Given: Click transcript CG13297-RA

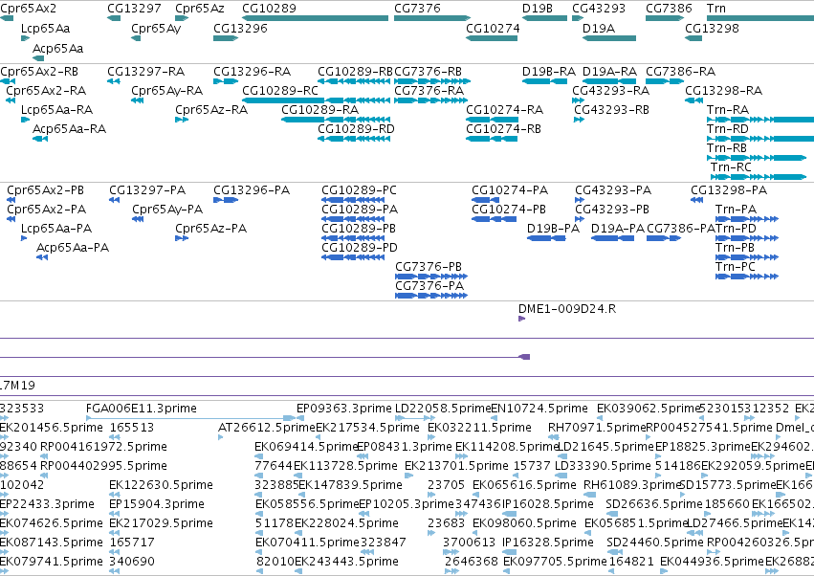Looking at the screenshot, I should point(146,72).
